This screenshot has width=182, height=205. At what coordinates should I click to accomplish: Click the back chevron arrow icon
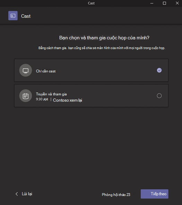[x=17, y=194]
